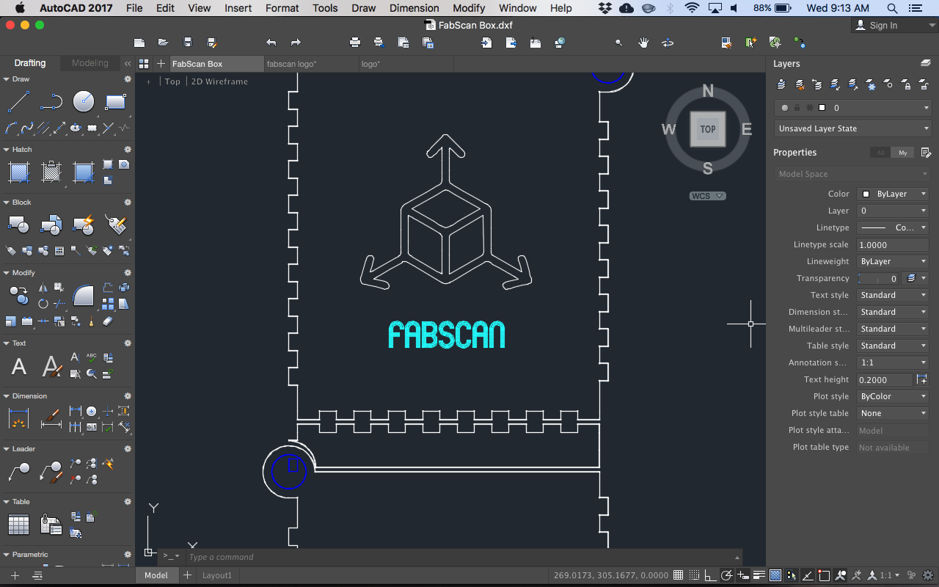The width and height of the screenshot is (939, 587).
Task: Toggle lineweight display in the status bar
Action: coord(759,575)
